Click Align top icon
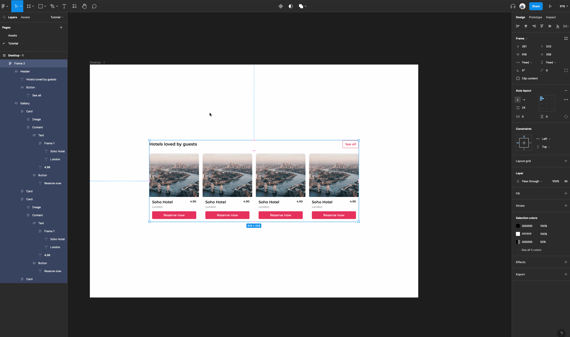Image resolution: width=570 pixels, height=337 pixels. tap(542, 26)
